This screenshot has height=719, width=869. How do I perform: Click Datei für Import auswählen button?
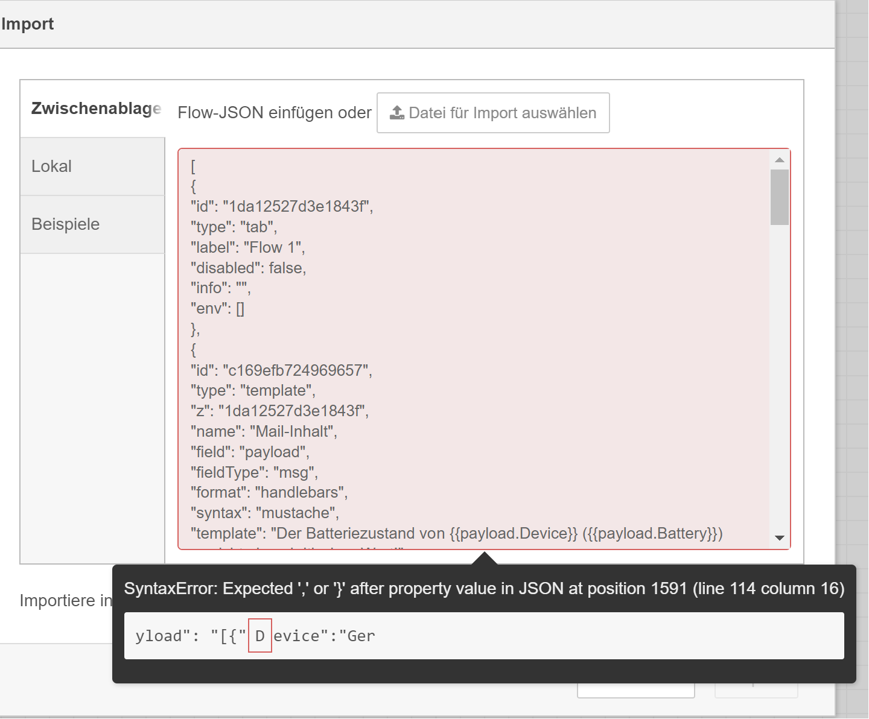tap(493, 113)
